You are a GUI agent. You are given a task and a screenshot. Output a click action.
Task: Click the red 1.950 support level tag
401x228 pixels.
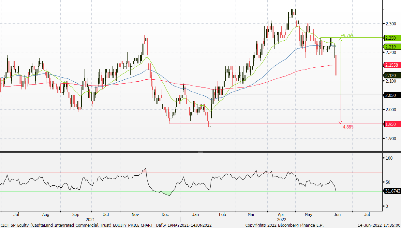click(392, 124)
